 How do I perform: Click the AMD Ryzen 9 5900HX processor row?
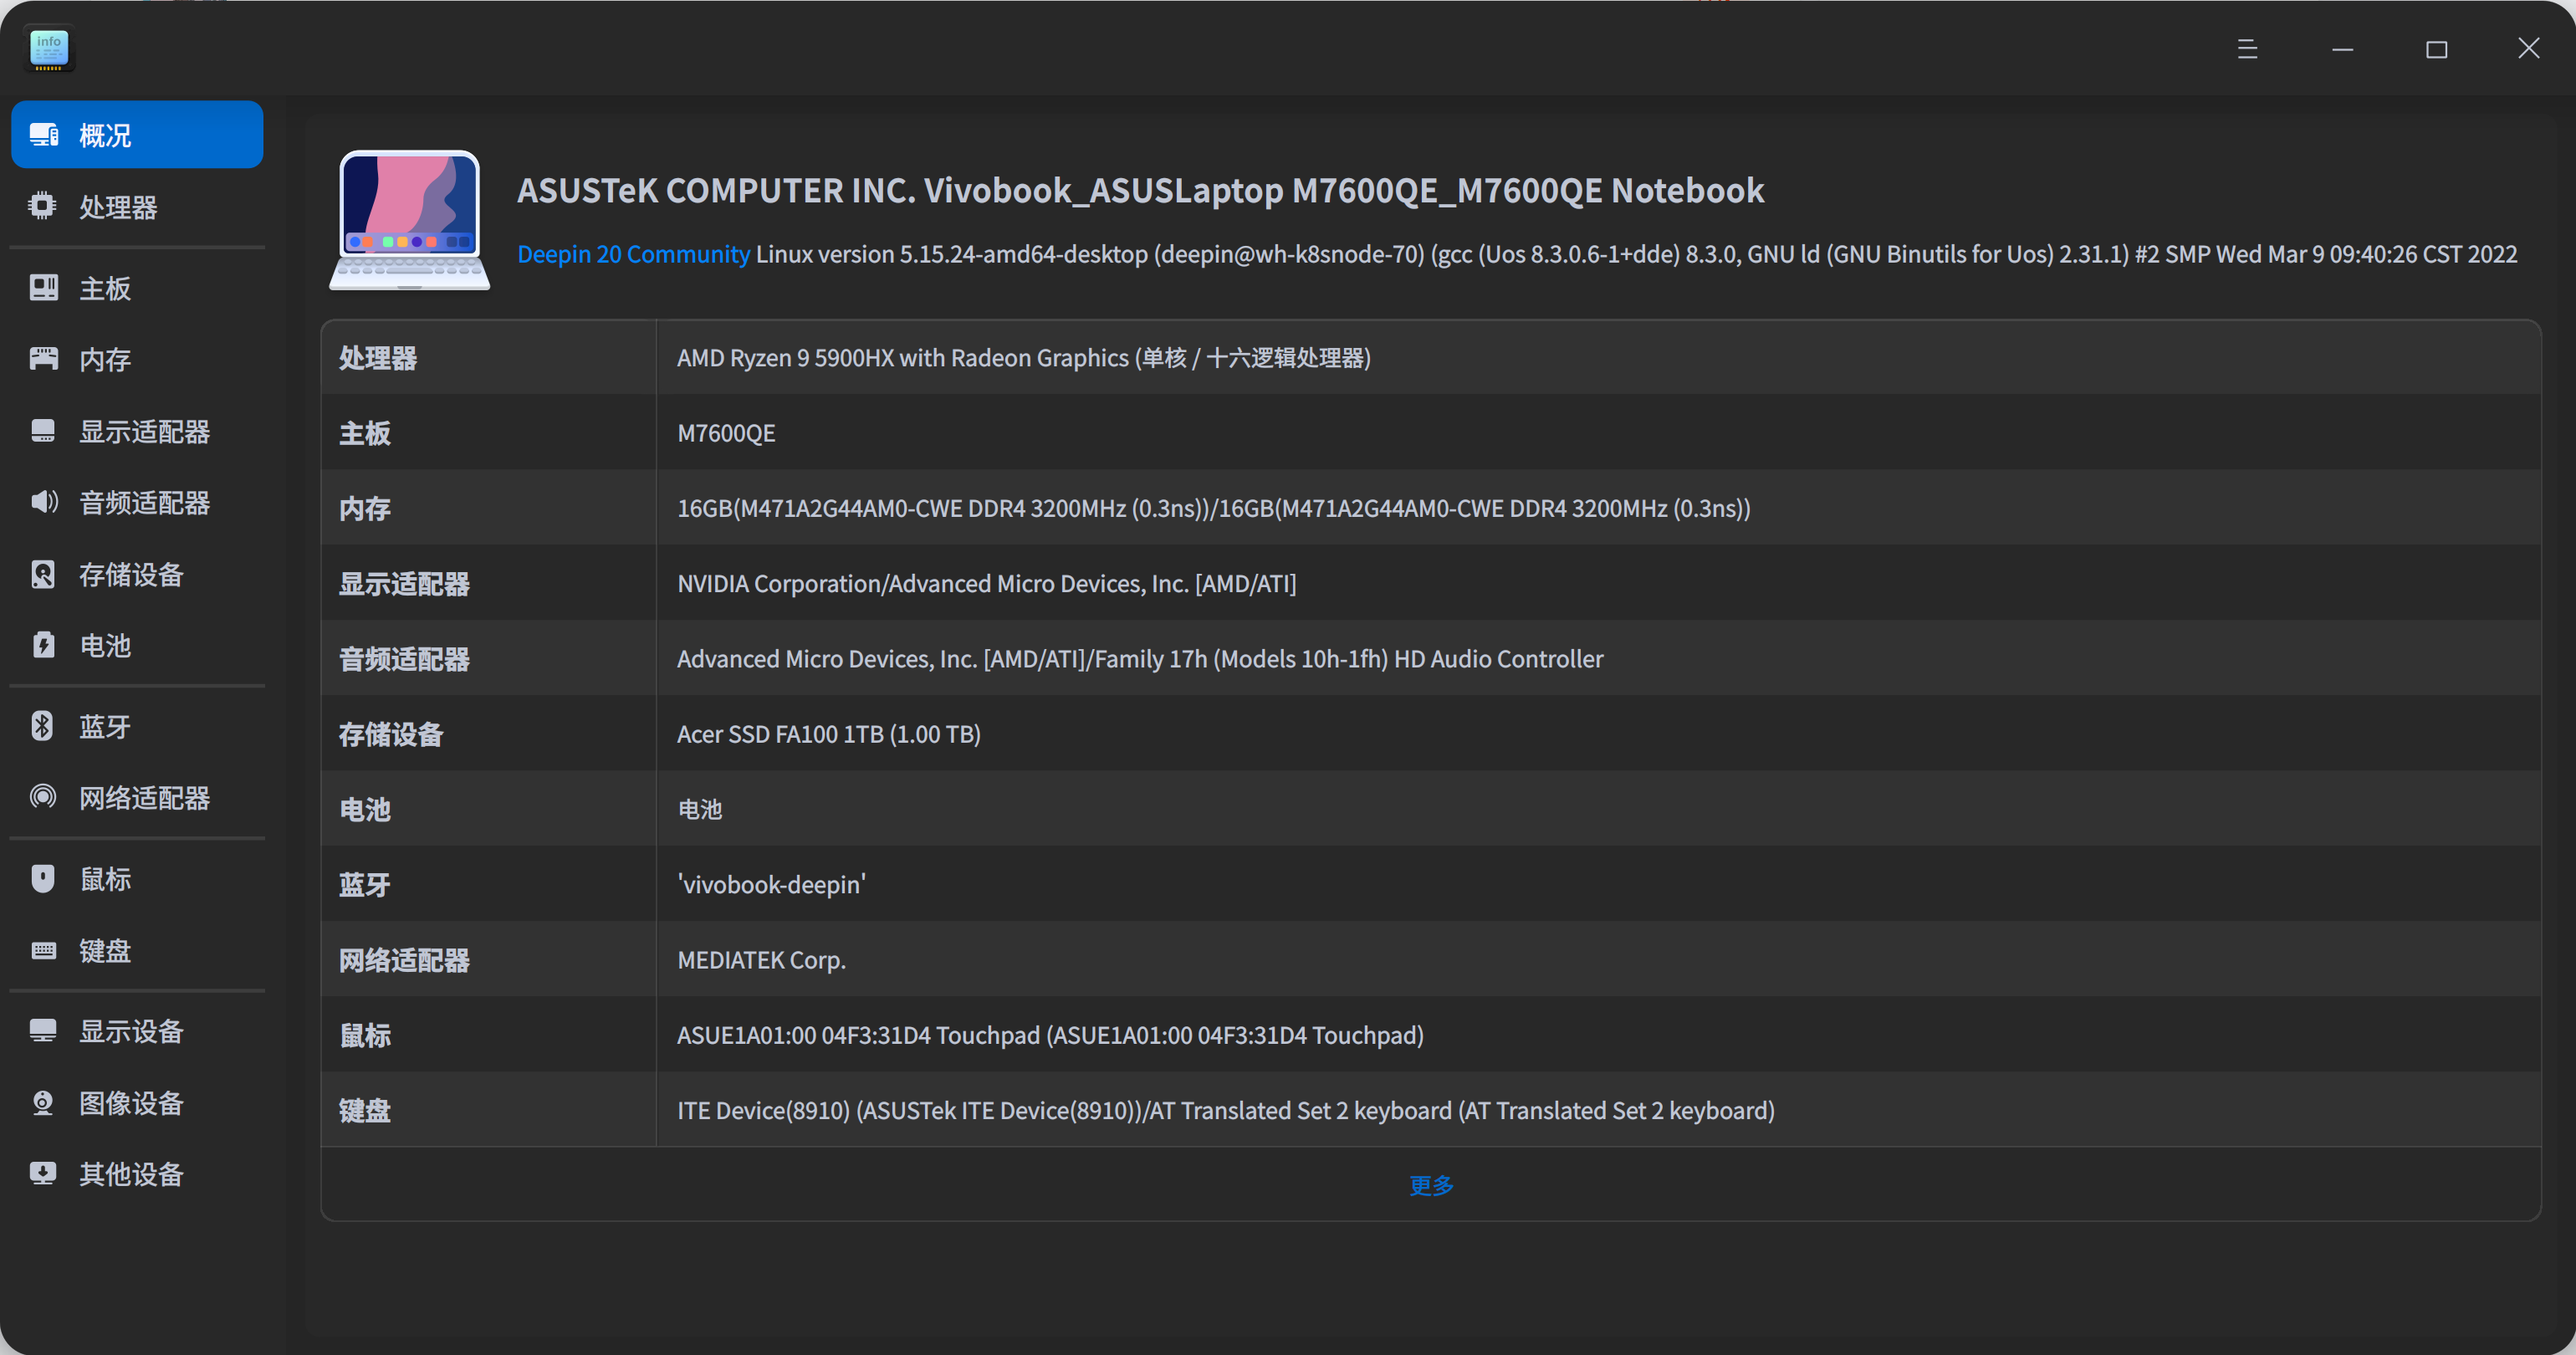(1023, 358)
